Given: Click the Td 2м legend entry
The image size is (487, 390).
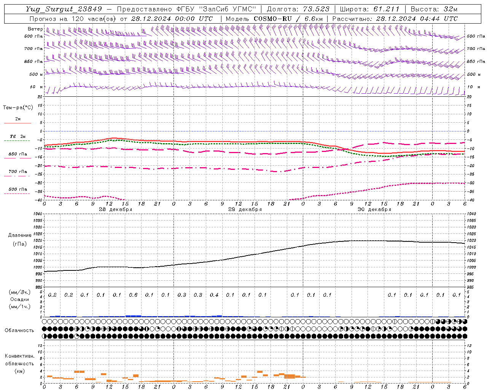Looking at the screenshot, I should 18,136.
